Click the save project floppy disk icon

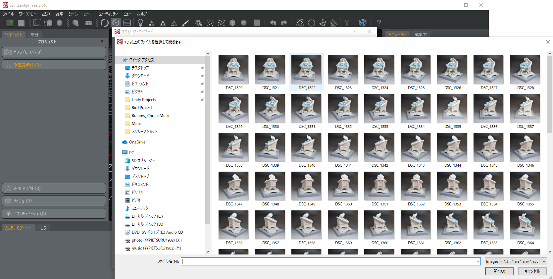click(x=21, y=23)
